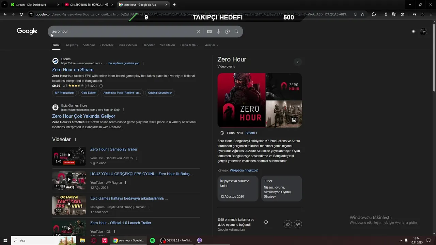Image resolution: width=436 pixels, height=245 pixels.
Task: Click the M7 Productions chip
Action: pyautogui.click(x=64, y=93)
